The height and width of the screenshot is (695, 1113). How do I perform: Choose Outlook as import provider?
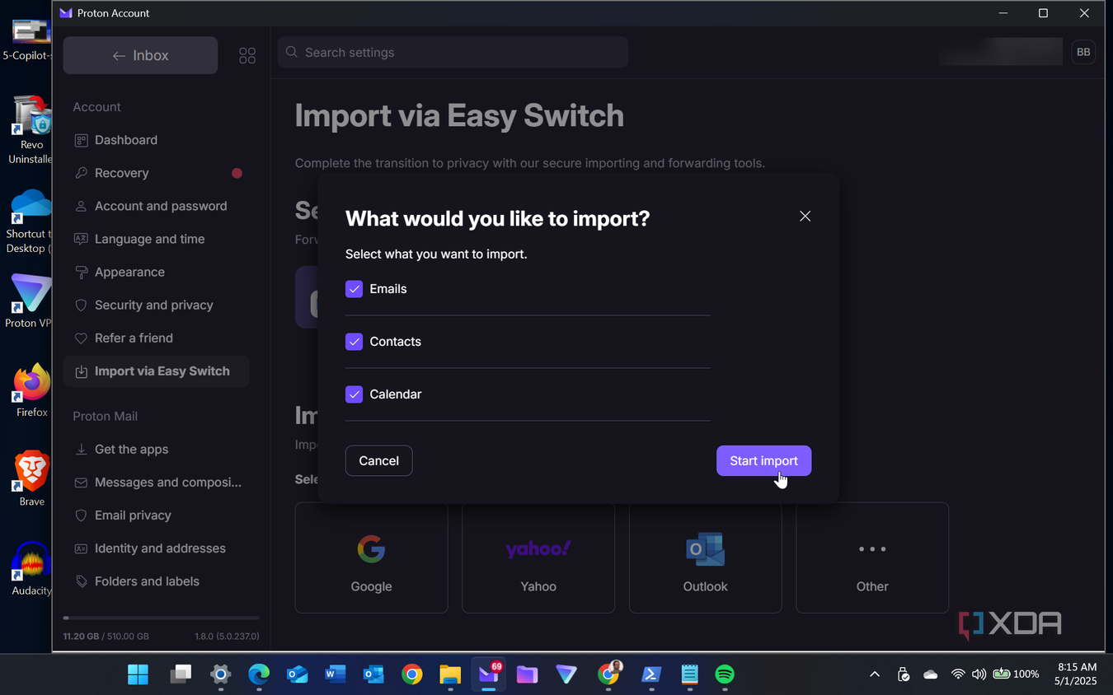[x=705, y=558]
